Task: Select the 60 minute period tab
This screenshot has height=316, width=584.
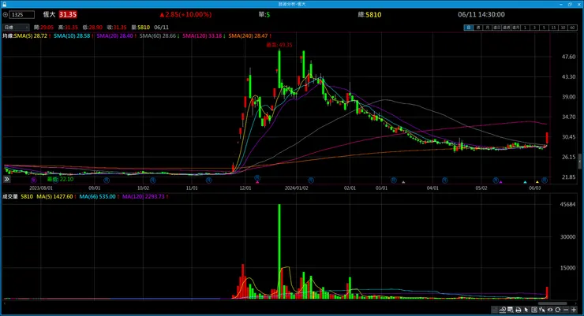Action: point(572,28)
